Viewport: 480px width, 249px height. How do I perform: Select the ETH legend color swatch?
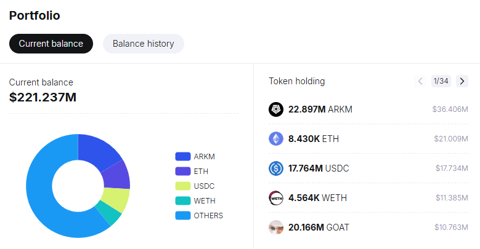183,171
